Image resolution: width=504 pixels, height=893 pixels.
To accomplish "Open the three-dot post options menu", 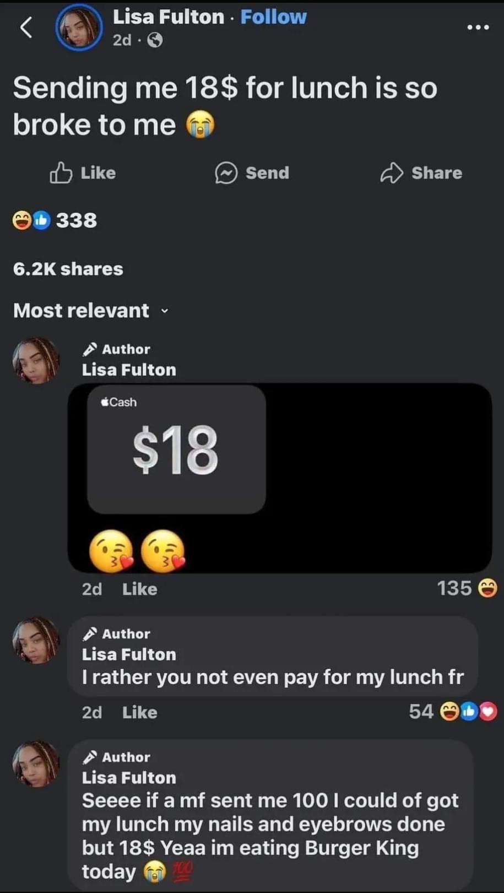I will tap(478, 27).
